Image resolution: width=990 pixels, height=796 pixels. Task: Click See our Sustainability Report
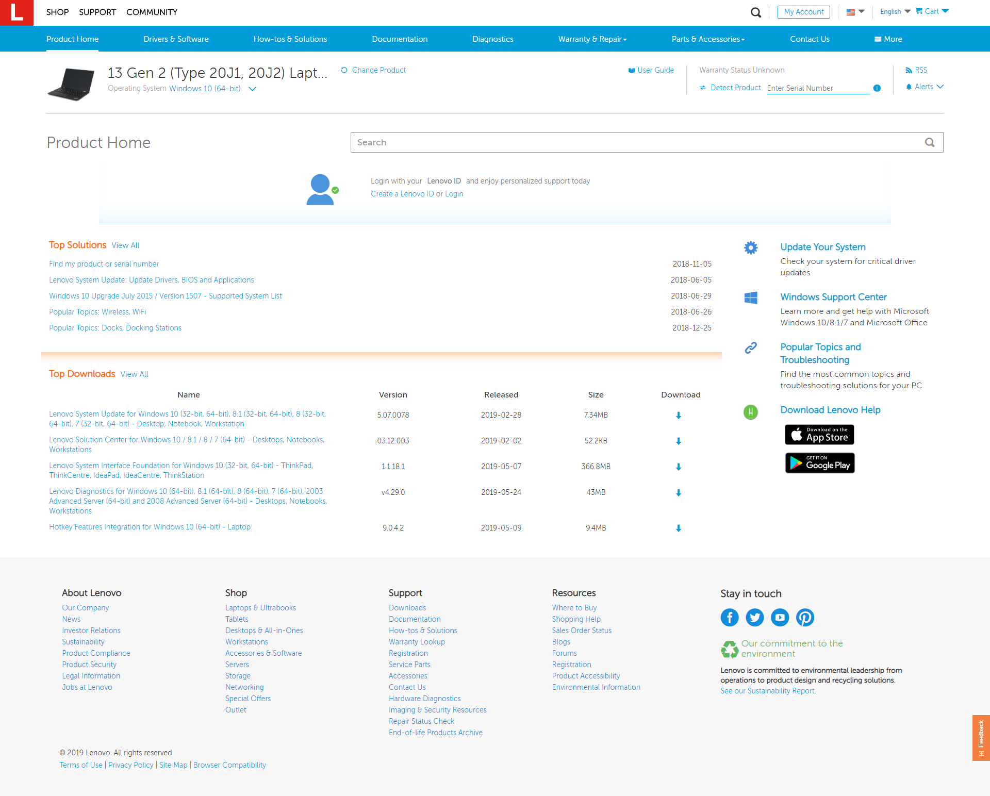point(768,691)
